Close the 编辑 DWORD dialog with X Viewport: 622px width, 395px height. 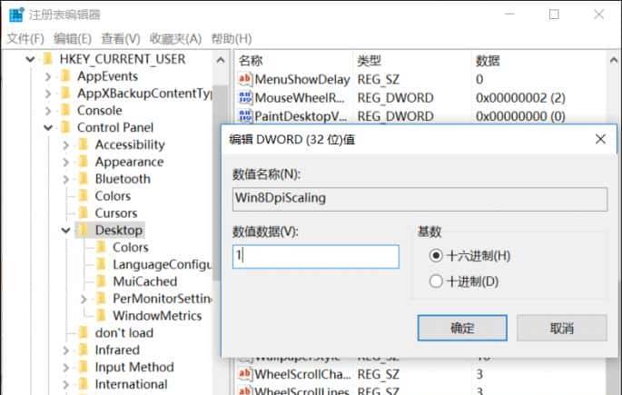tap(600, 139)
